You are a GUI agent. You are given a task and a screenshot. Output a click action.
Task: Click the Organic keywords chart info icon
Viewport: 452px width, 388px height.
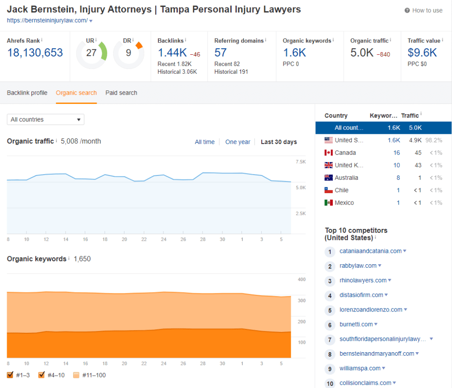tap(68, 259)
